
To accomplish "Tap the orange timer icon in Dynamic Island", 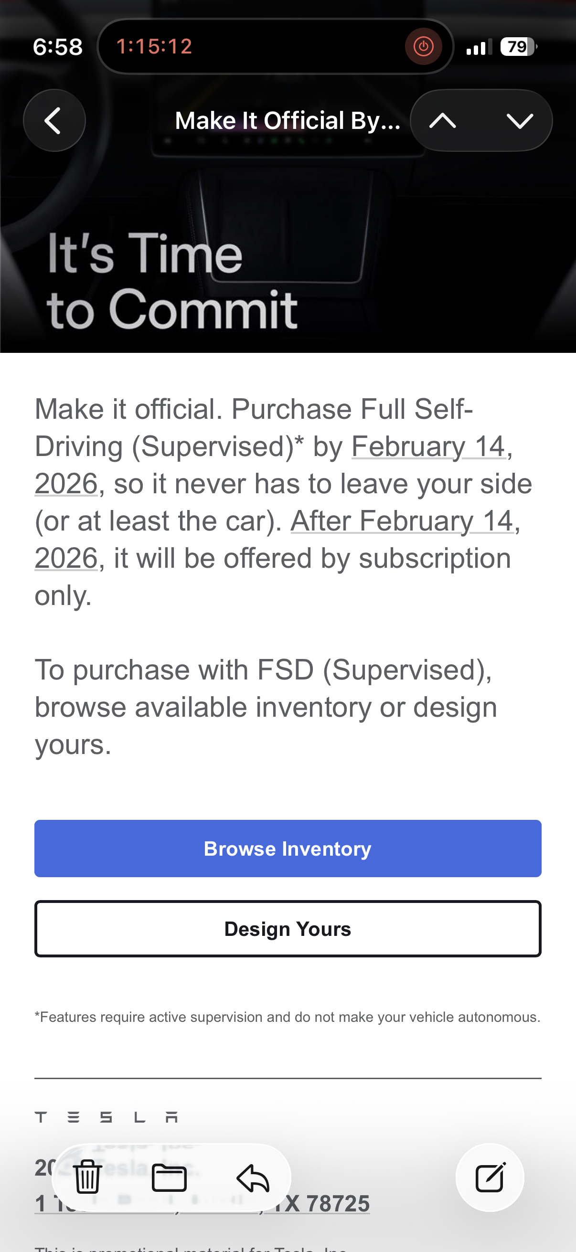I will tap(423, 47).
